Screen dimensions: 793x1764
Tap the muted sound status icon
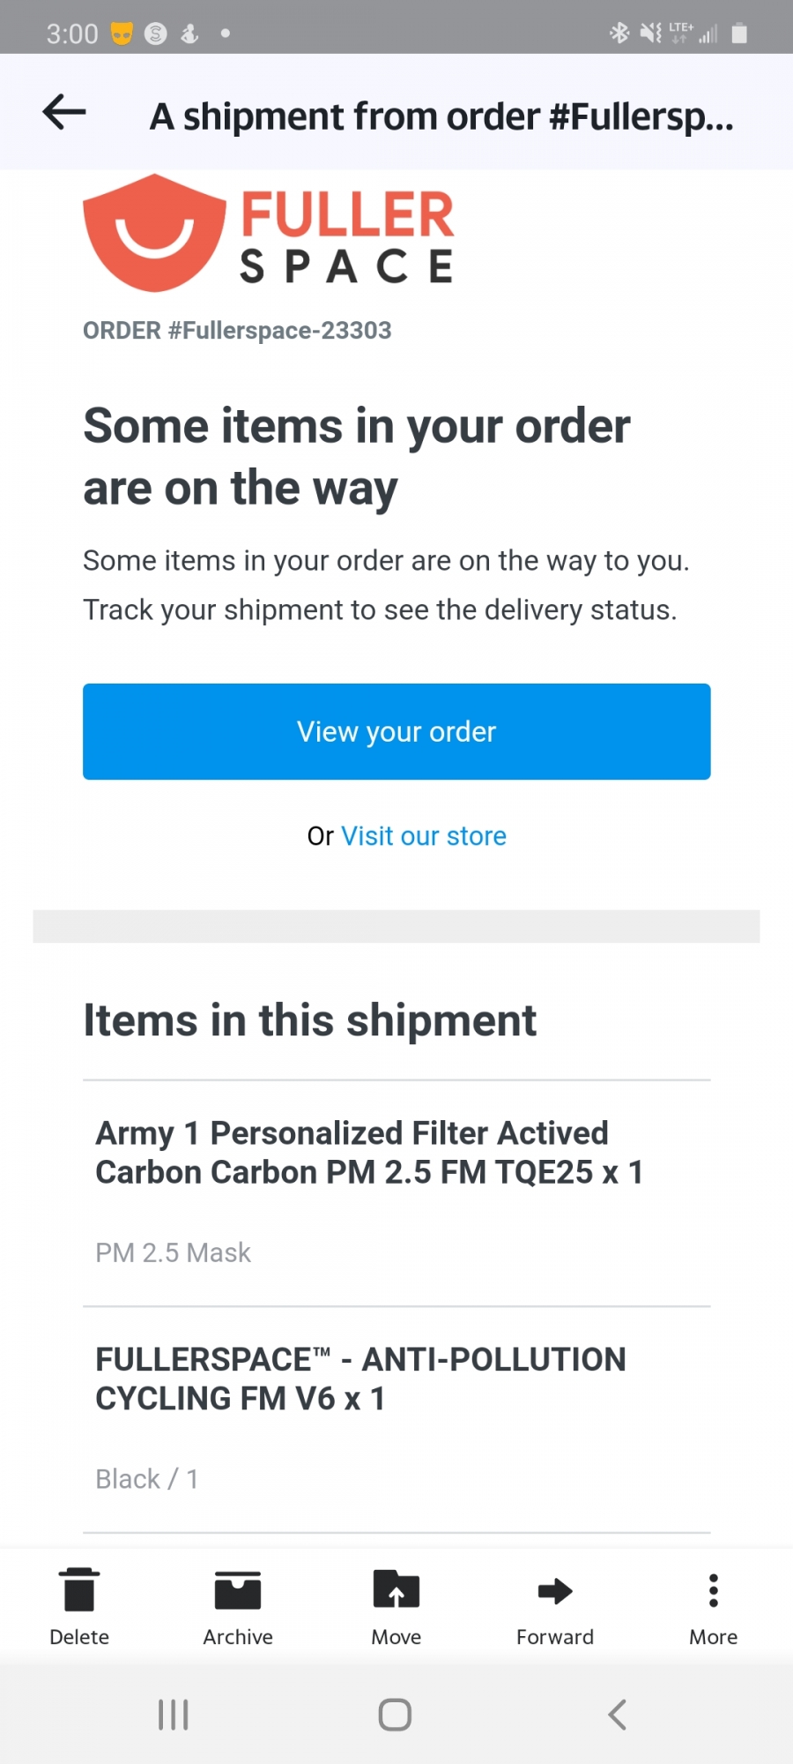[650, 34]
